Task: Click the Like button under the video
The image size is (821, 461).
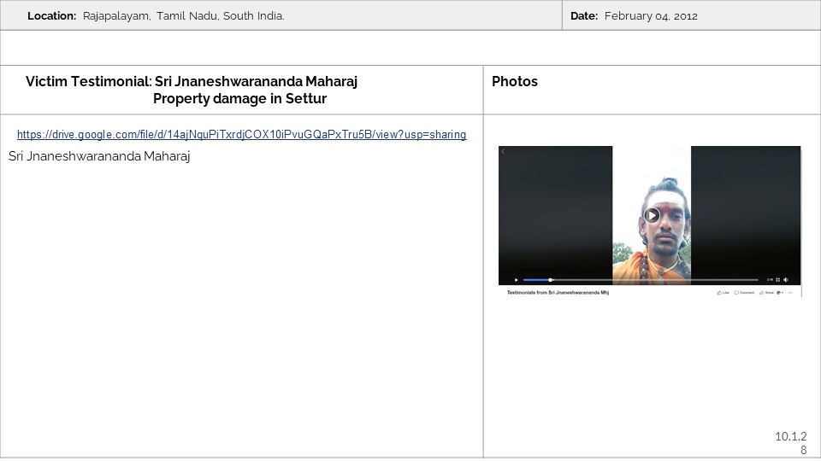Action: tap(724, 293)
